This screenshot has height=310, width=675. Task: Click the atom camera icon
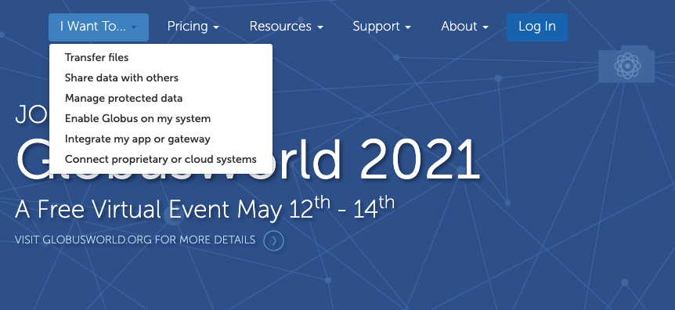[626, 64]
